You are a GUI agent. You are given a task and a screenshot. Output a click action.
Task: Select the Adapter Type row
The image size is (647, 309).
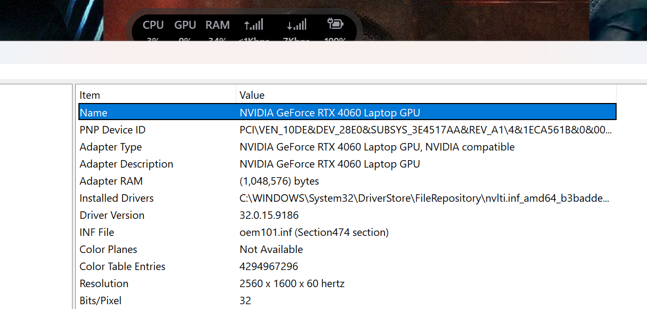pyautogui.click(x=347, y=147)
